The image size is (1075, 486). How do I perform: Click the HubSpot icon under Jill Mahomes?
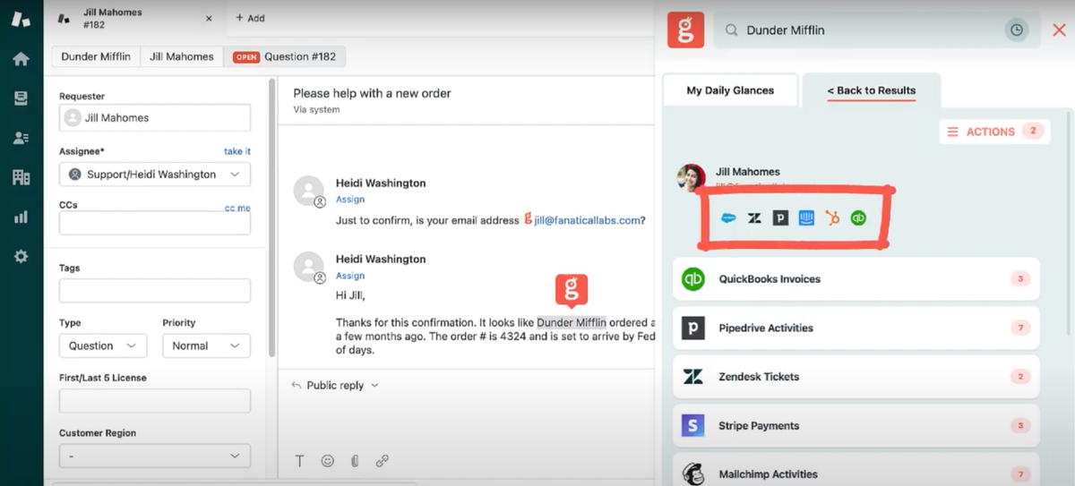[832, 217]
